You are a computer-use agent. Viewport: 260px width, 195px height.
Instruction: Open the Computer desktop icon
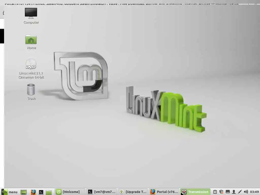click(x=31, y=16)
